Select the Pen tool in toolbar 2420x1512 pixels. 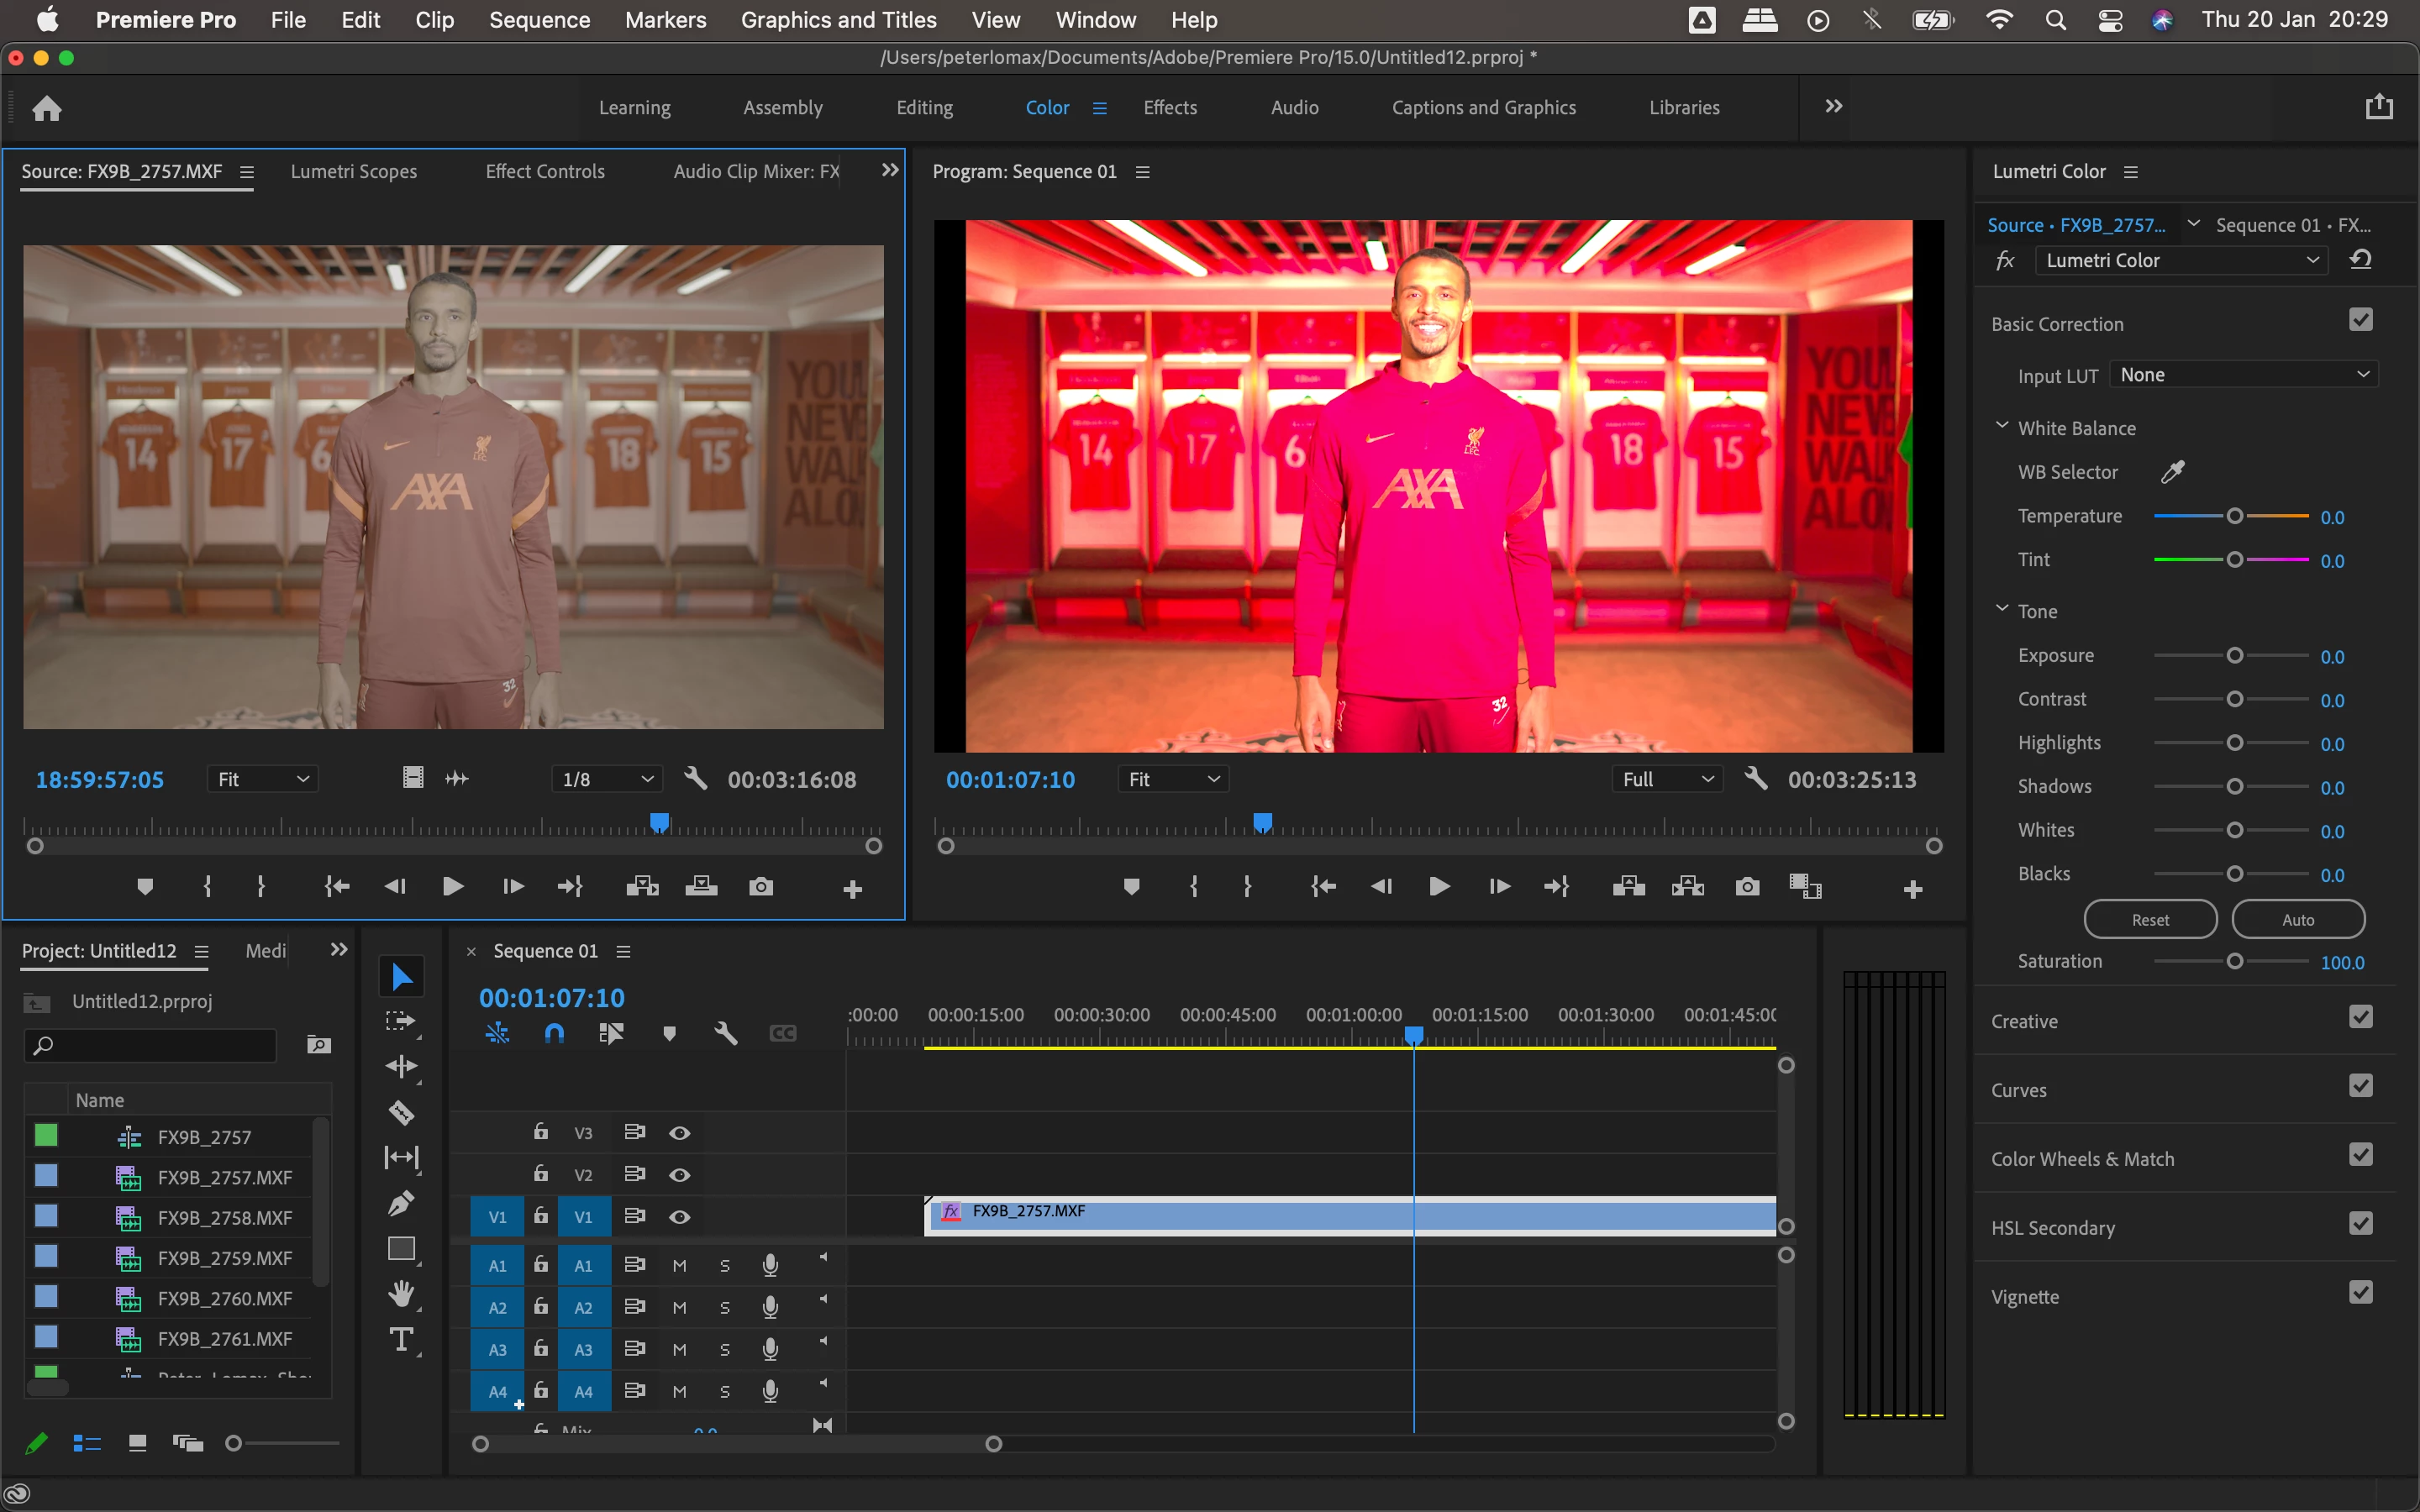coord(401,1202)
